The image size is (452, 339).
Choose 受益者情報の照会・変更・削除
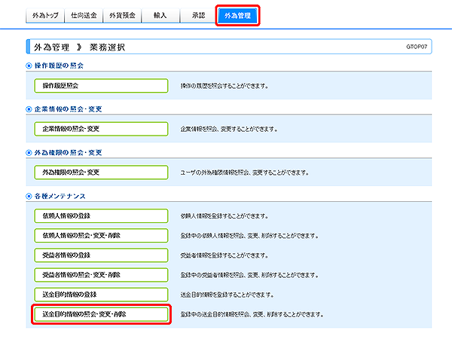100,274
